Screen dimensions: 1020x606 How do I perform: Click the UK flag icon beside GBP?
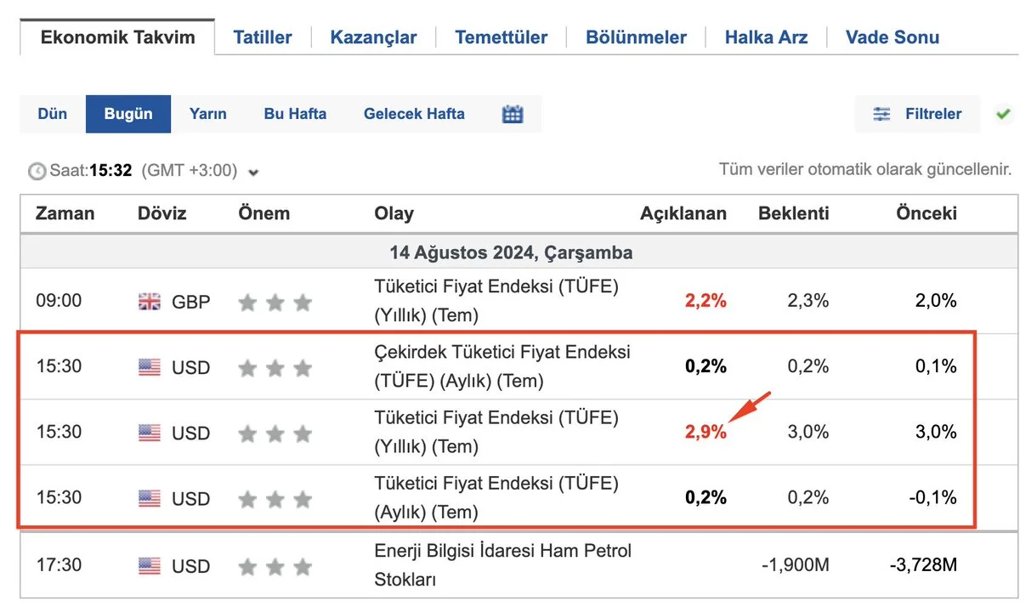[149, 301]
